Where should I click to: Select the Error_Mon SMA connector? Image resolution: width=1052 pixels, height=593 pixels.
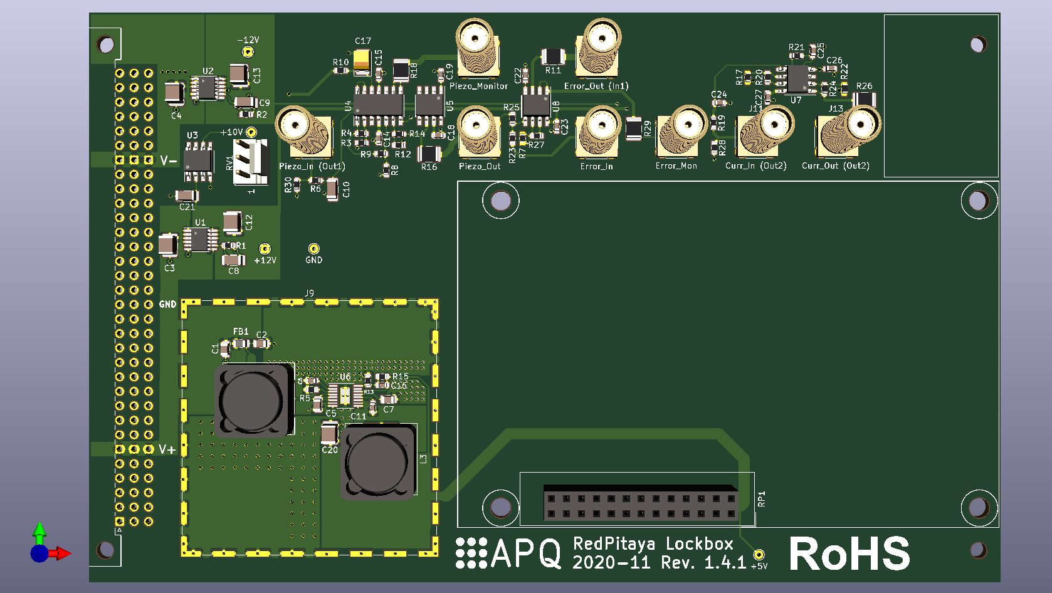(681, 131)
